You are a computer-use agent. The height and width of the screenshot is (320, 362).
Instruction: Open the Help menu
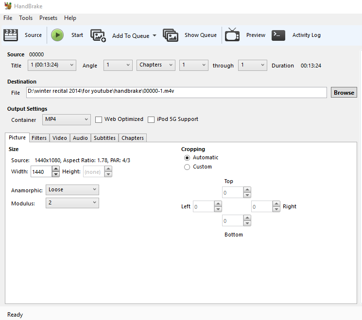[70, 18]
